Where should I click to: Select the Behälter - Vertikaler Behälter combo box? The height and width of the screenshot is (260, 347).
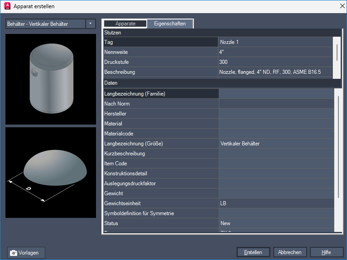click(51, 24)
